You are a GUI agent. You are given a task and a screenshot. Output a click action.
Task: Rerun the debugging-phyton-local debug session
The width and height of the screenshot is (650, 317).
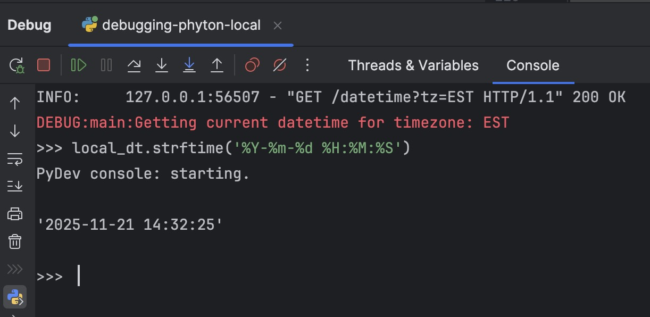pos(16,65)
